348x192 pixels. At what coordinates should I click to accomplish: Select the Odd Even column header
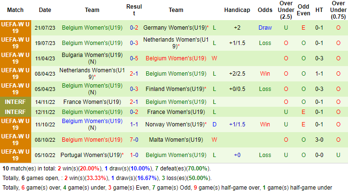pos(303,10)
